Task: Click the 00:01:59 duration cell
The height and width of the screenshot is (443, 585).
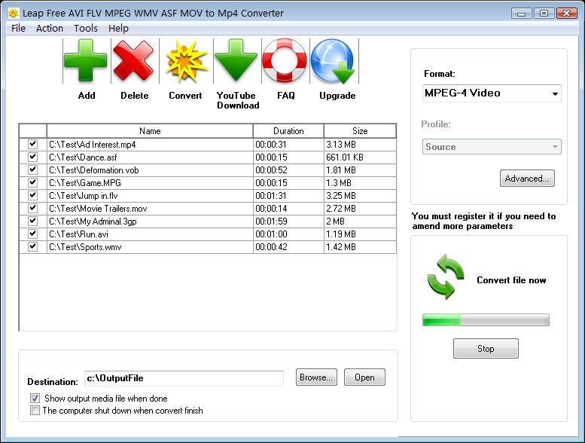Action: click(288, 221)
